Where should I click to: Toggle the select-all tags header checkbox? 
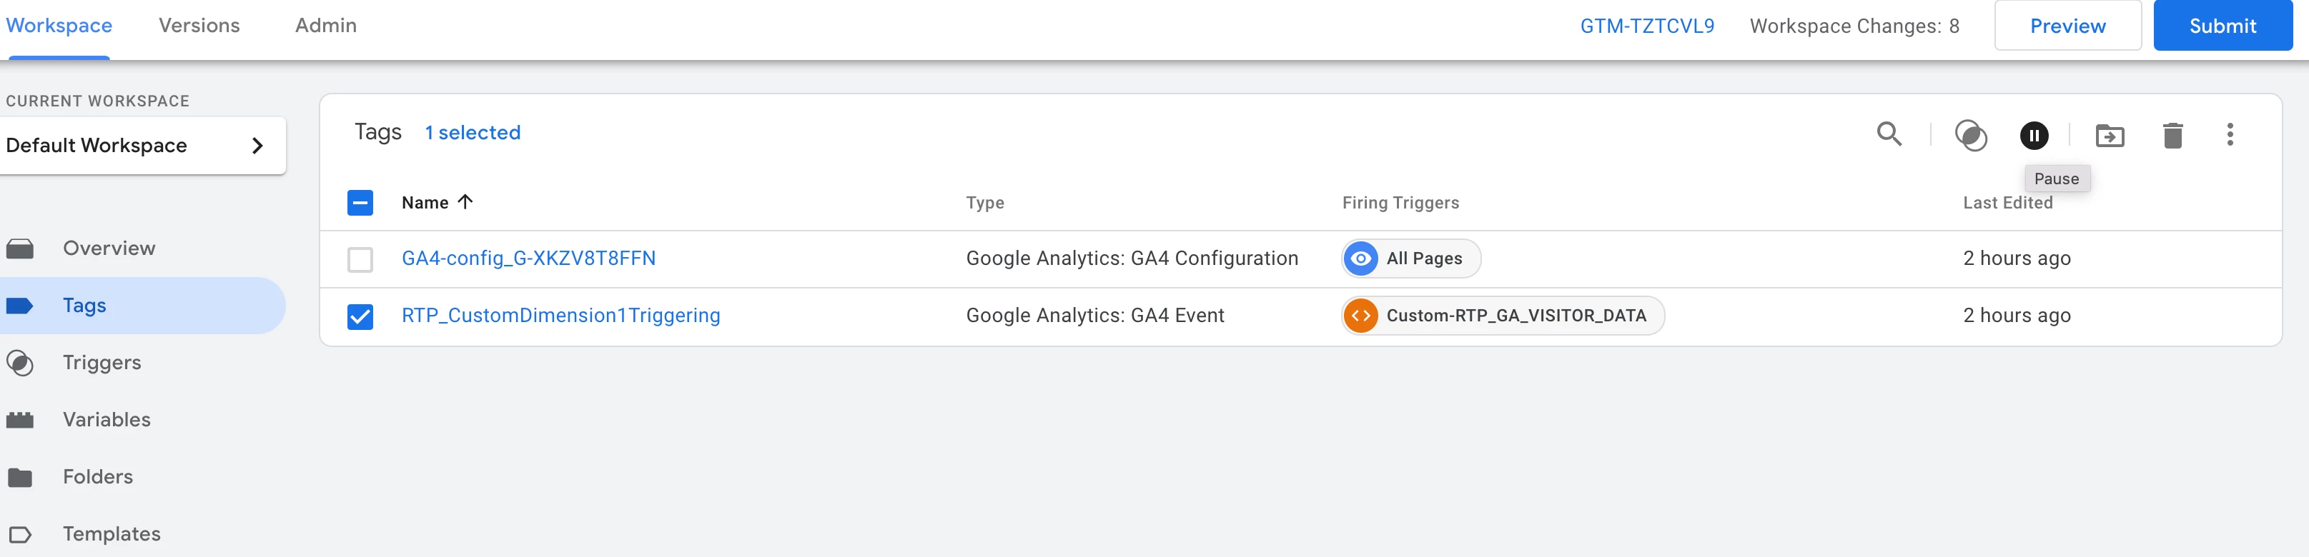pos(360,202)
